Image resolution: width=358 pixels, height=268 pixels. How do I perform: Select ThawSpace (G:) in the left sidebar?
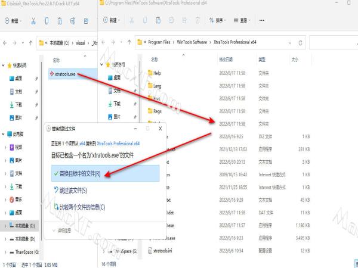[x=24, y=252]
